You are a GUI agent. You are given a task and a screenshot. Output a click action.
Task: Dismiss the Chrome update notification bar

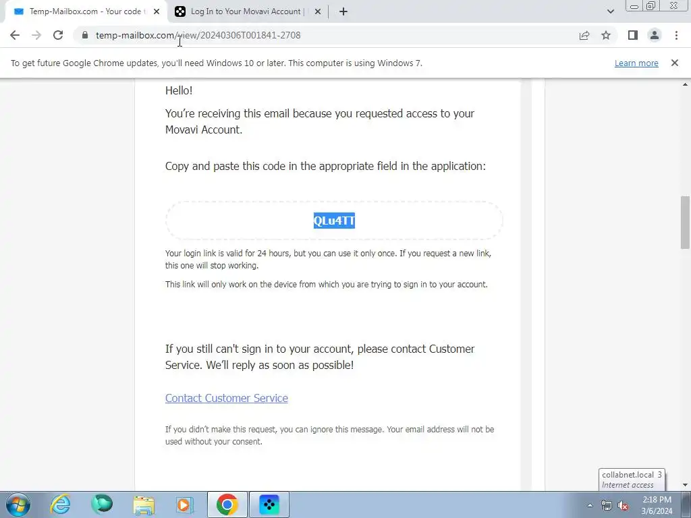pyautogui.click(x=674, y=63)
